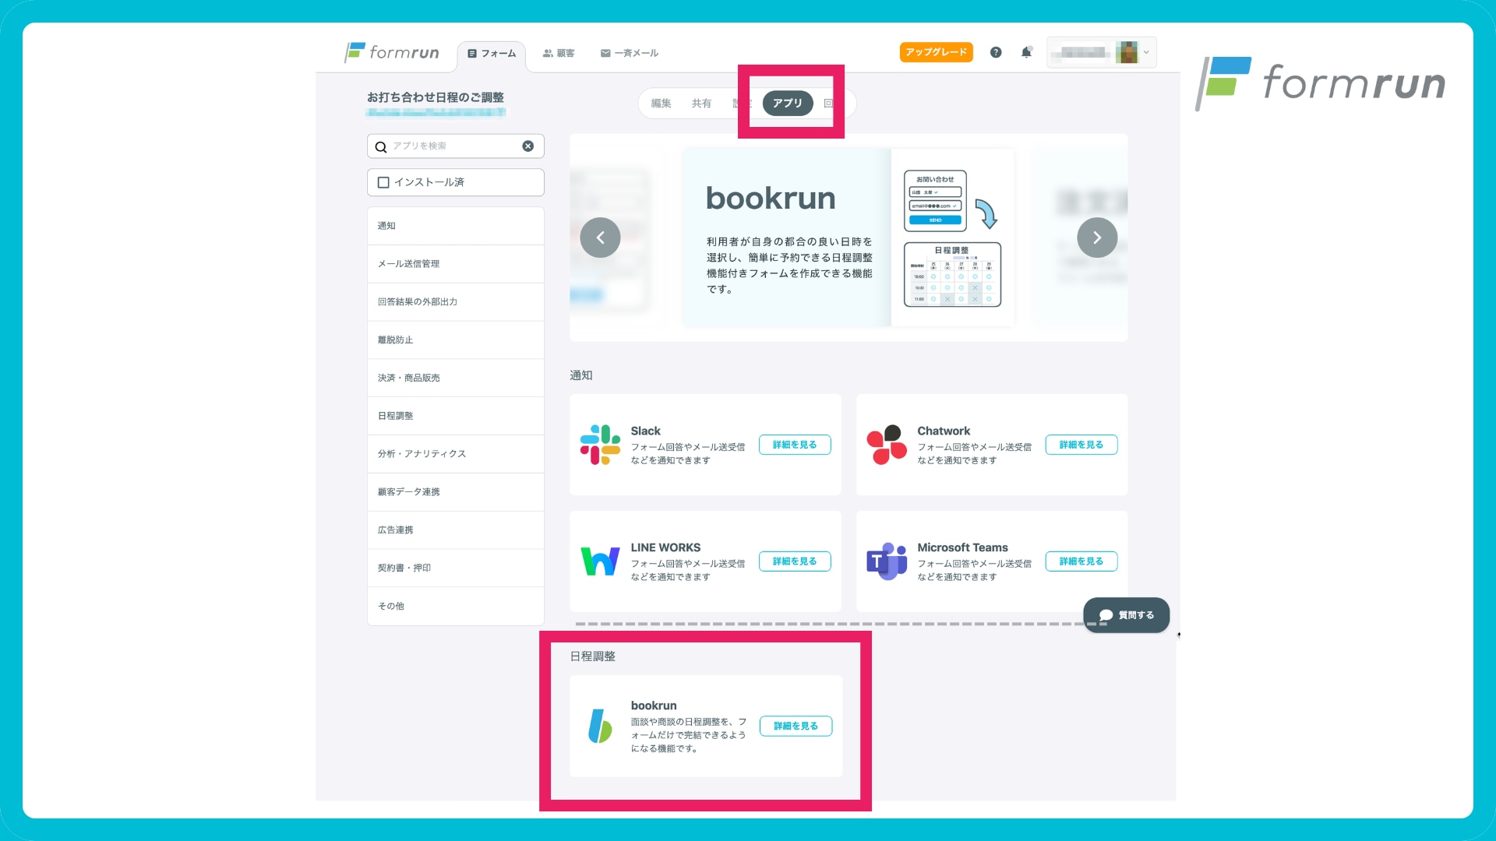View details for LINE WORKS

(795, 561)
